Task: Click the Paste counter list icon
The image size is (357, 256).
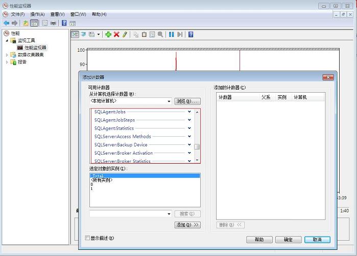Action: click(144, 34)
